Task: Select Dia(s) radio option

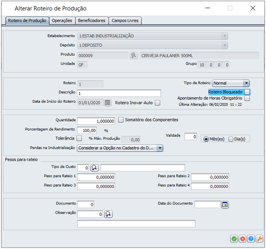Action: tap(231, 139)
